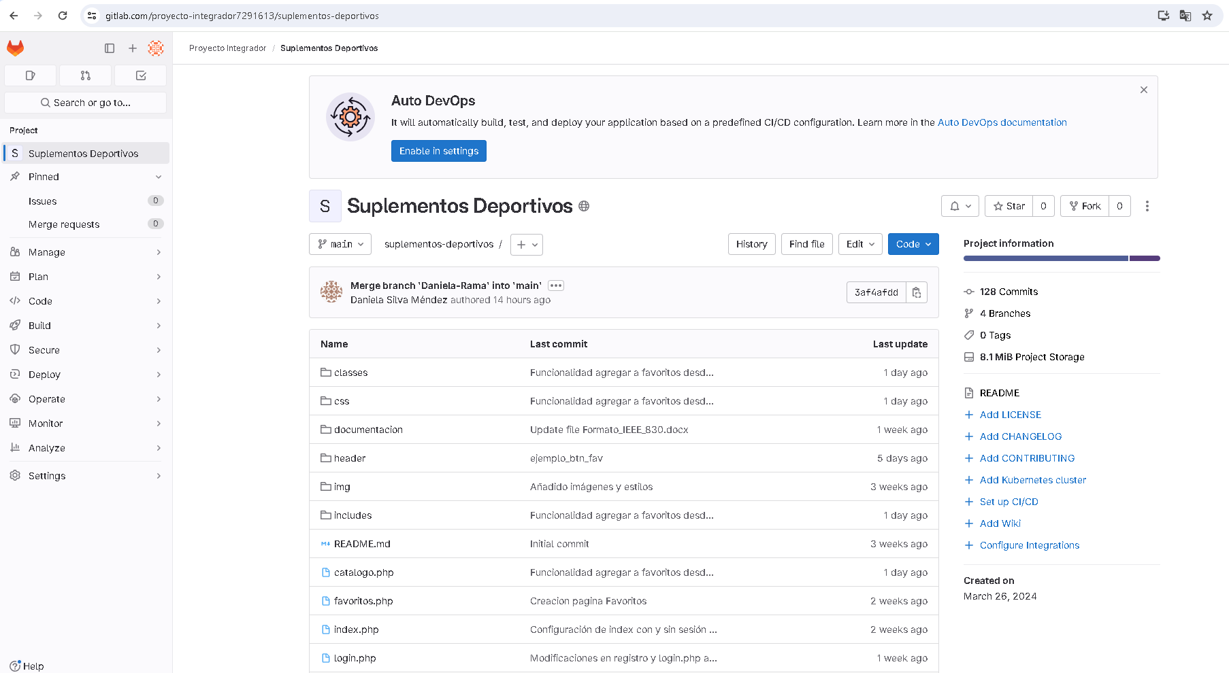This screenshot has height=673, width=1229.
Task: Open README.md file
Action: point(362,544)
